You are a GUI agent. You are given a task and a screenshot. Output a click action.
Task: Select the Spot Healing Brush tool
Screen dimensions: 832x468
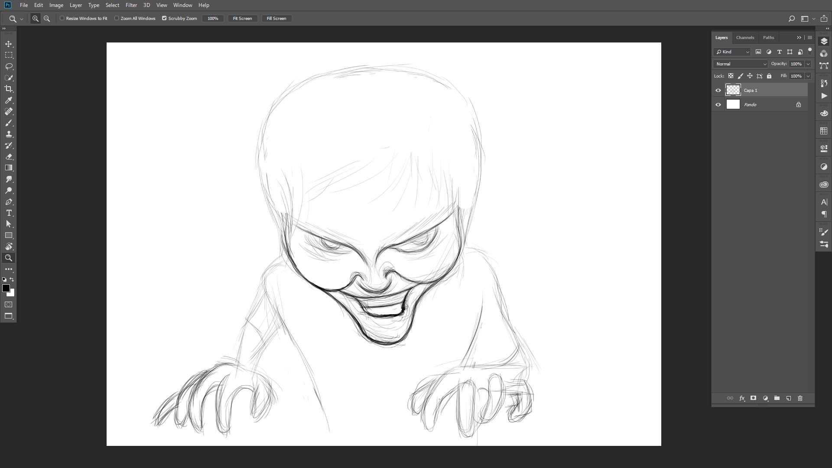coord(9,111)
